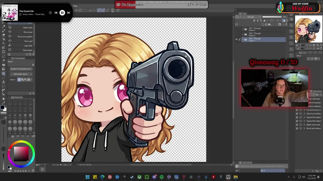Select the Text tool
The height and width of the screenshot is (181, 323).
4,82
